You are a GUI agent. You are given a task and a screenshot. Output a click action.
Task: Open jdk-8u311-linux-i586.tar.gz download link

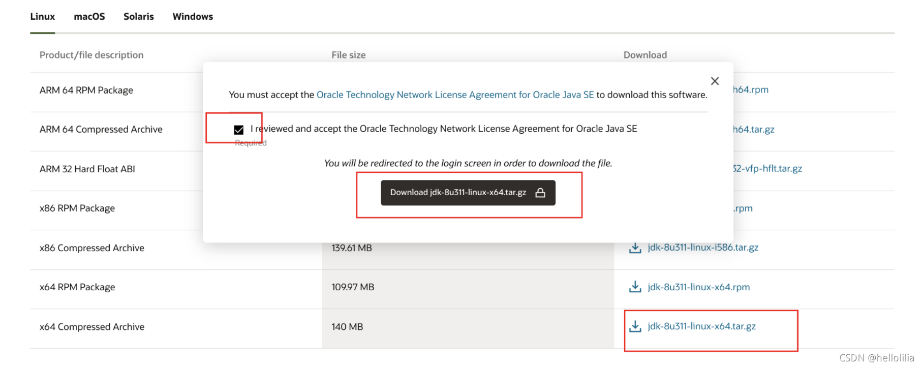coord(703,248)
